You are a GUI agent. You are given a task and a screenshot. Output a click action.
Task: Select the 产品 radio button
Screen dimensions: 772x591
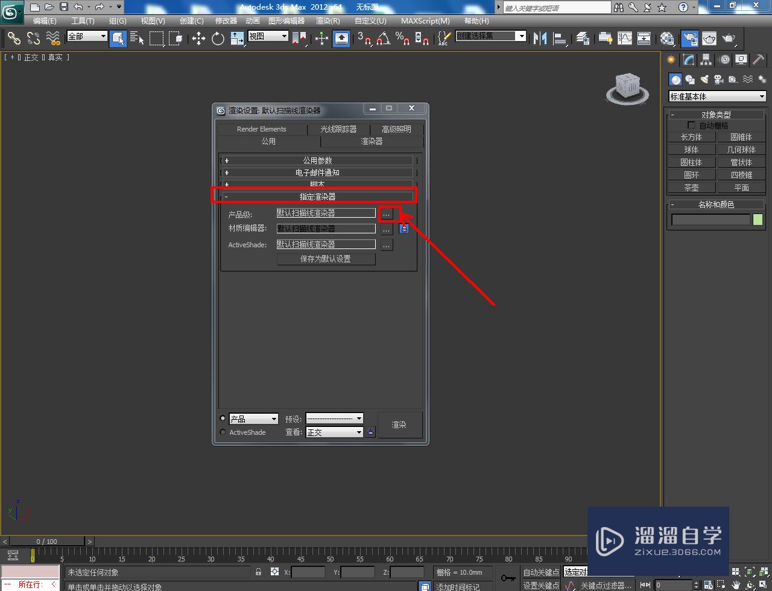click(223, 418)
